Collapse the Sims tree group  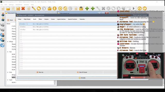click(8, 72)
